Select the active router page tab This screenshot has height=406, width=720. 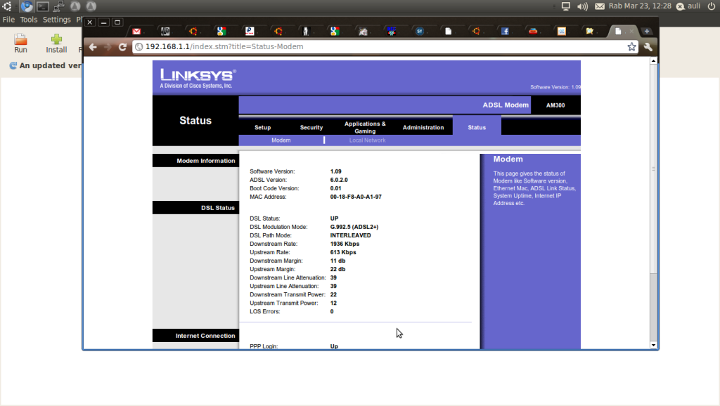tap(623, 31)
